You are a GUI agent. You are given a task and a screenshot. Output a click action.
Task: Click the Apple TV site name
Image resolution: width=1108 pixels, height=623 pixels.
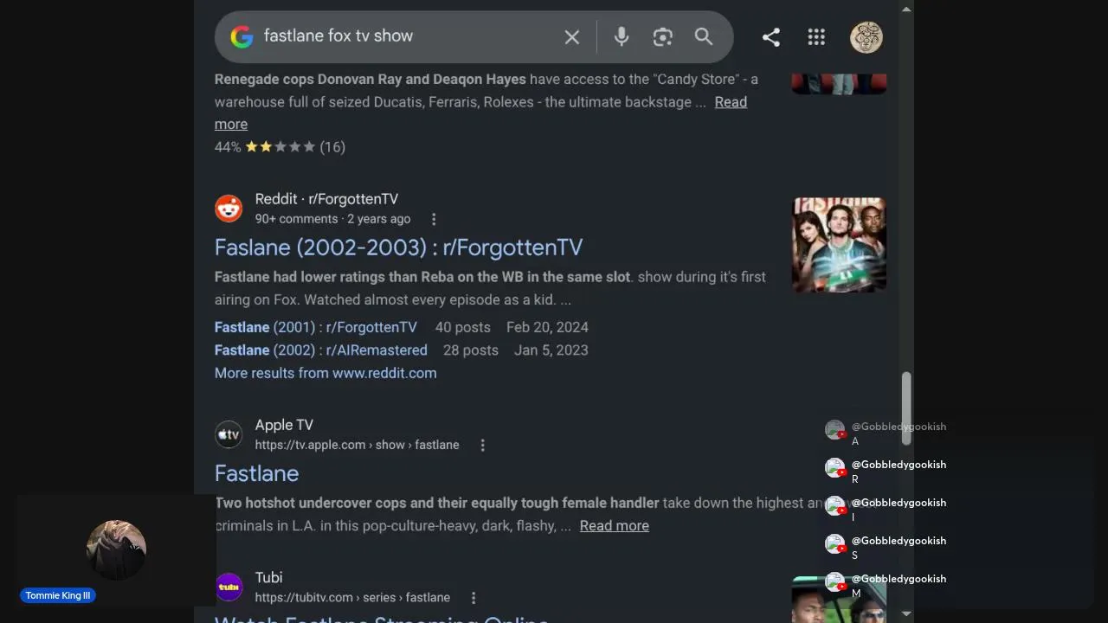(284, 425)
